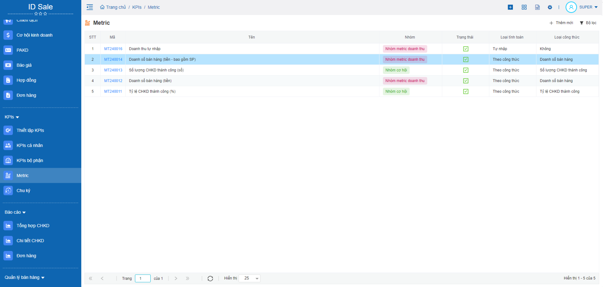Click the Chu kỳ clock icon
Screen dimensions: 603x287
tap(8, 191)
